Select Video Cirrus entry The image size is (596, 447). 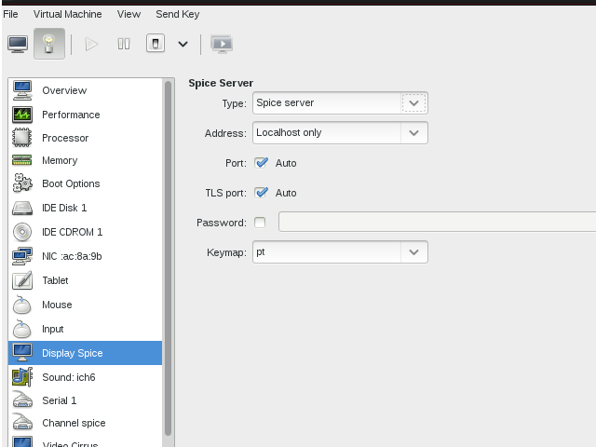(85, 441)
